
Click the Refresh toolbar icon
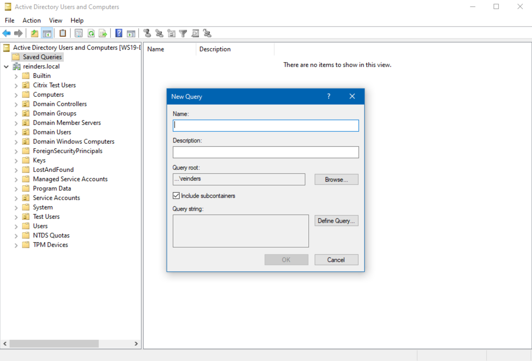click(x=91, y=33)
